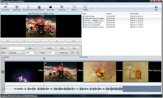Click the Narrate button
The height and width of the screenshot is (98, 163).
point(50,48)
